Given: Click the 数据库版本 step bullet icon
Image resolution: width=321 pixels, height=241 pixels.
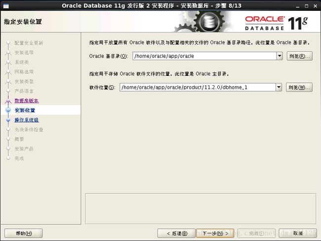Looking at the screenshot, I should coord(8,101).
